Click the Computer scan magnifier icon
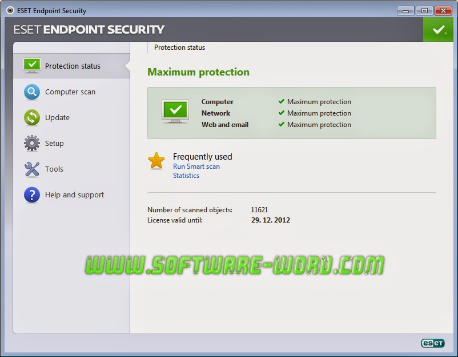 32,92
